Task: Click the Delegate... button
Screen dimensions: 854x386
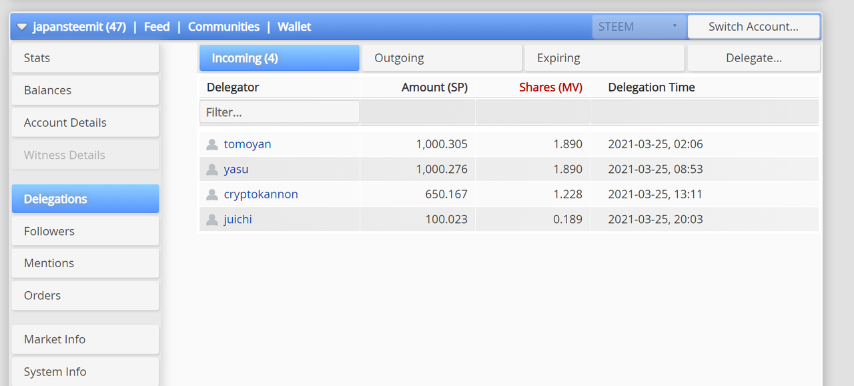Action: 754,58
